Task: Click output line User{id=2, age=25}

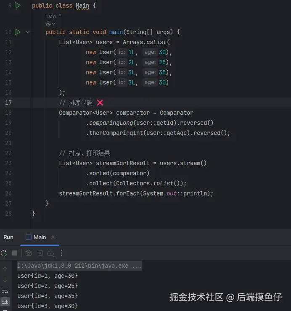Action: pos(48,286)
